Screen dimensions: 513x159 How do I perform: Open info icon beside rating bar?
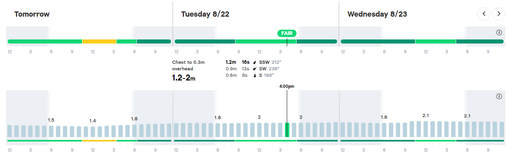pos(499,33)
